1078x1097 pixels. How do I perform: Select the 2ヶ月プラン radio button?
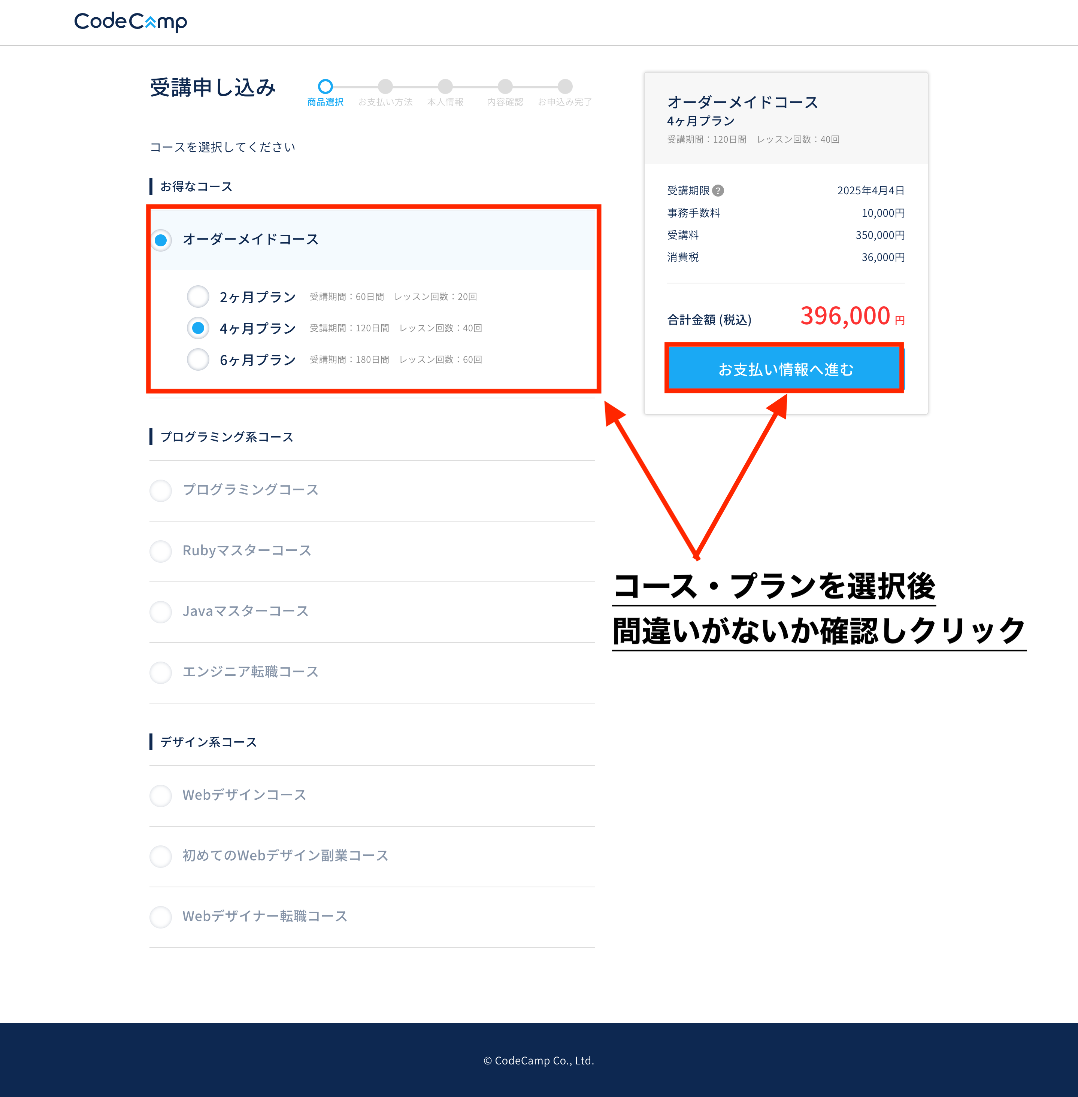pos(198,297)
